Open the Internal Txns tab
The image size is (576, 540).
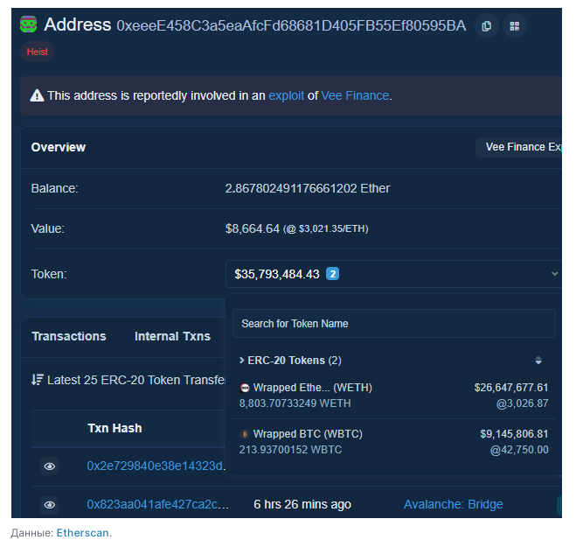click(172, 336)
